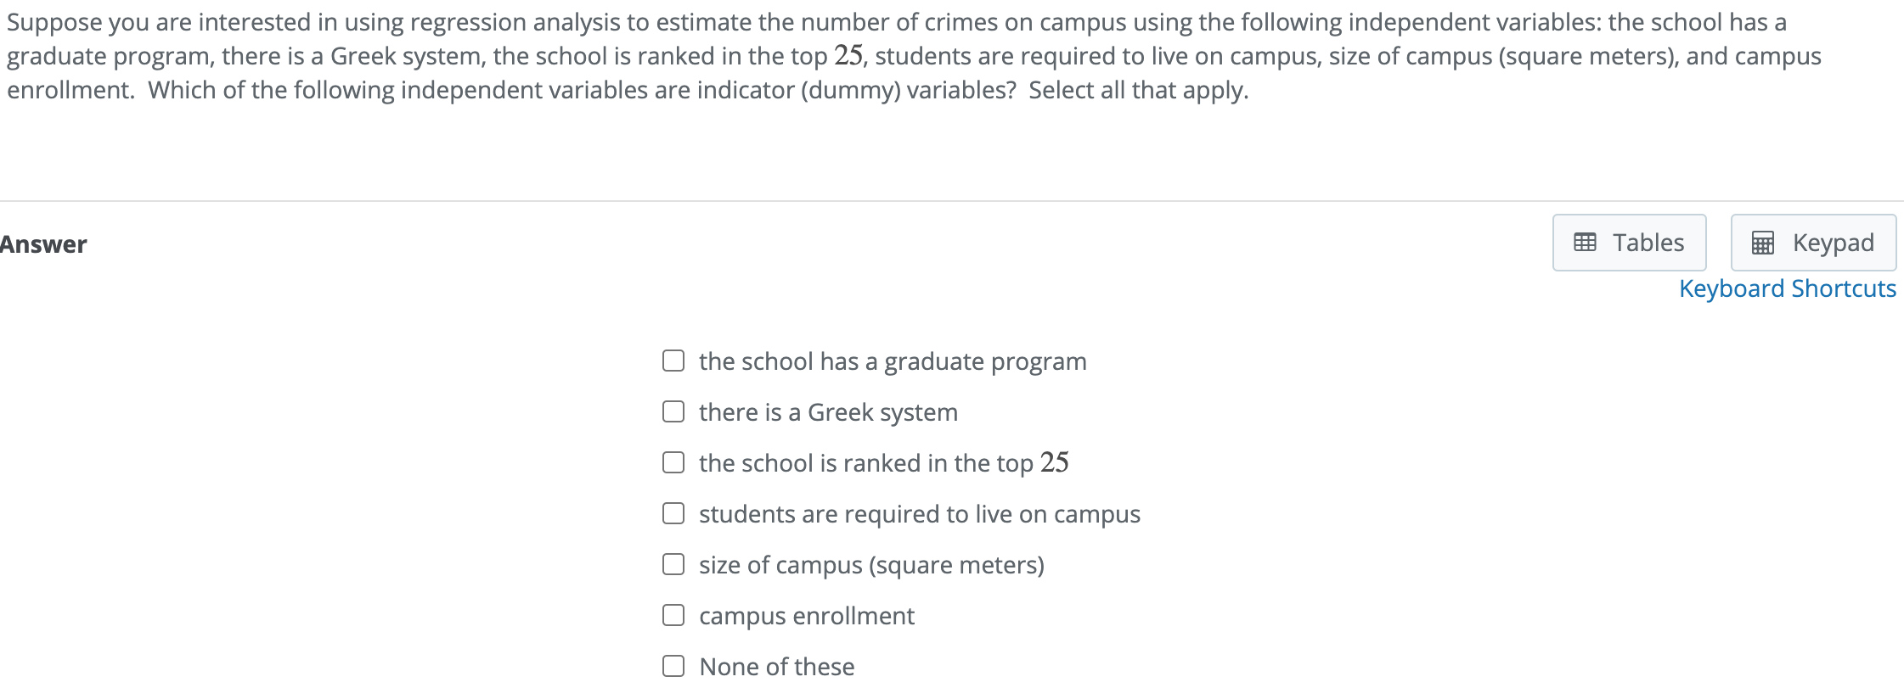Tick the Greek system checkbox
The image size is (1904, 699).
click(x=673, y=411)
